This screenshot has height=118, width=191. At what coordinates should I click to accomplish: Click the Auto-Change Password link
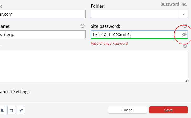pyautogui.click(x=109, y=43)
